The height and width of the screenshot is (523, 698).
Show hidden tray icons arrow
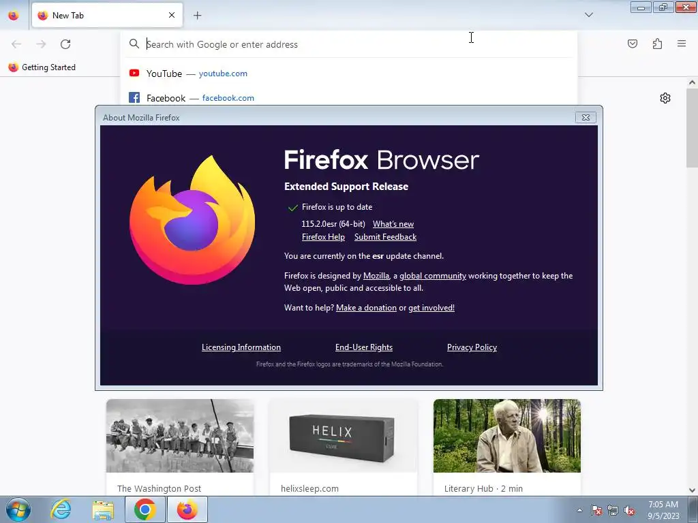pyautogui.click(x=579, y=510)
